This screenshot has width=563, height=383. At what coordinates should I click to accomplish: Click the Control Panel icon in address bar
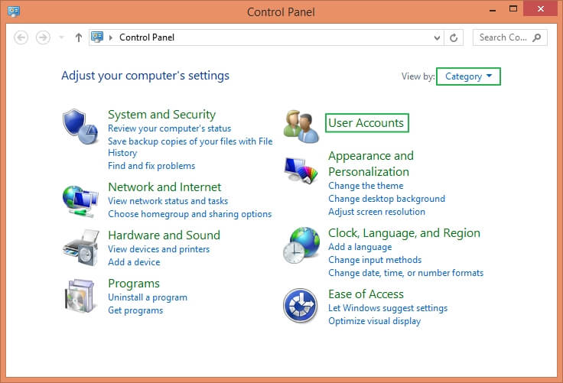point(97,37)
